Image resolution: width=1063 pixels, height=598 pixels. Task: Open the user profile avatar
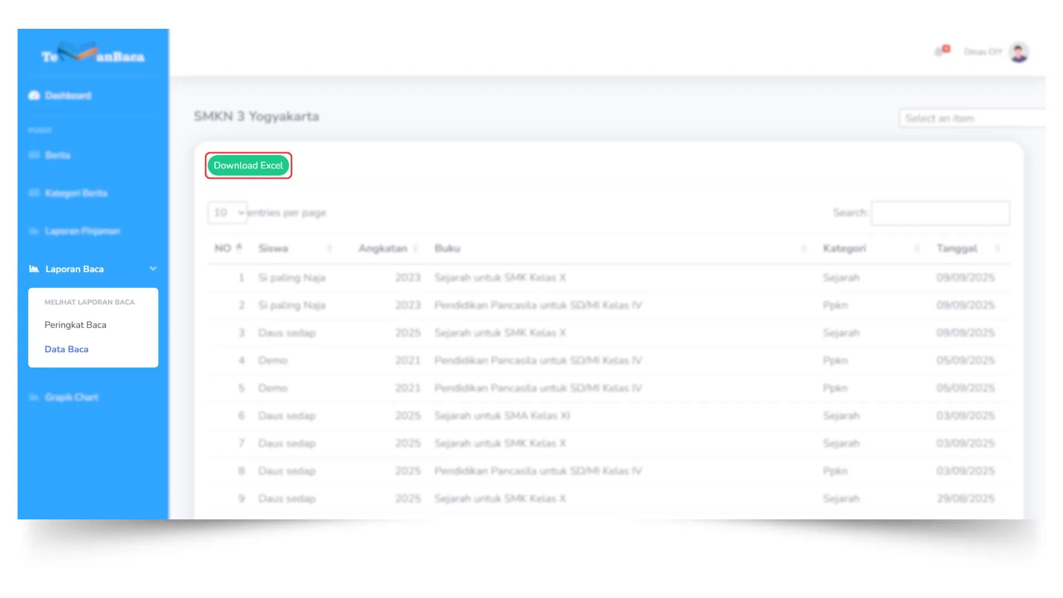click(1018, 52)
